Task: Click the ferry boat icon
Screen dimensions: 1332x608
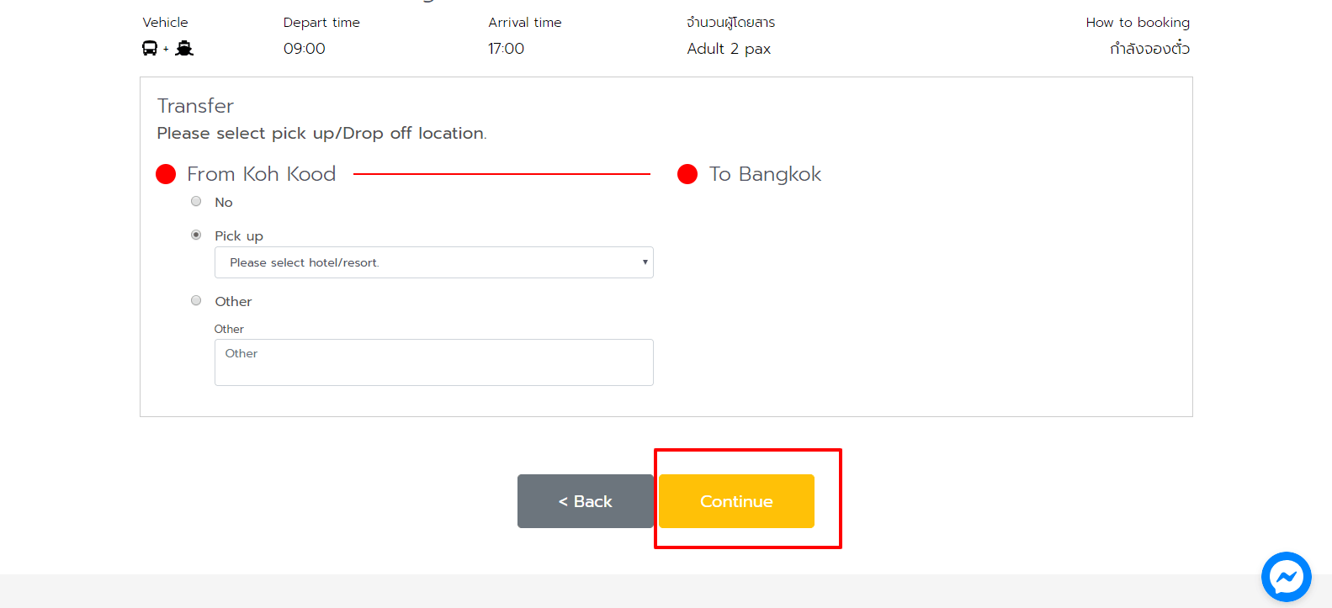Action: (x=184, y=49)
